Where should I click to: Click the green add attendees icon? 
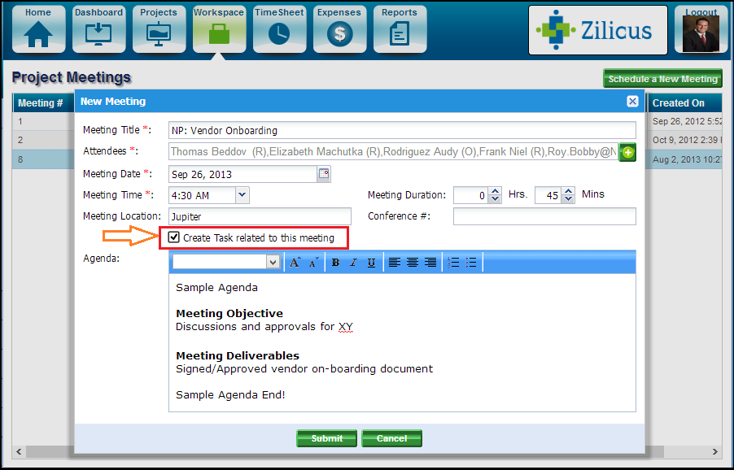click(x=627, y=152)
